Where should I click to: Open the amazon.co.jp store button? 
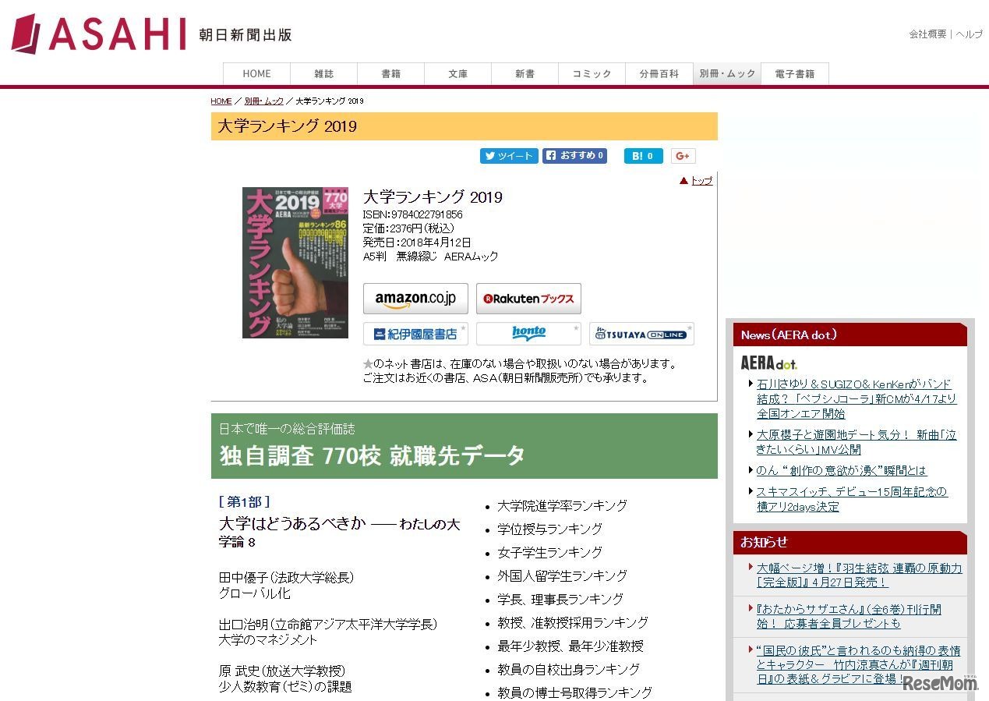tap(415, 298)
